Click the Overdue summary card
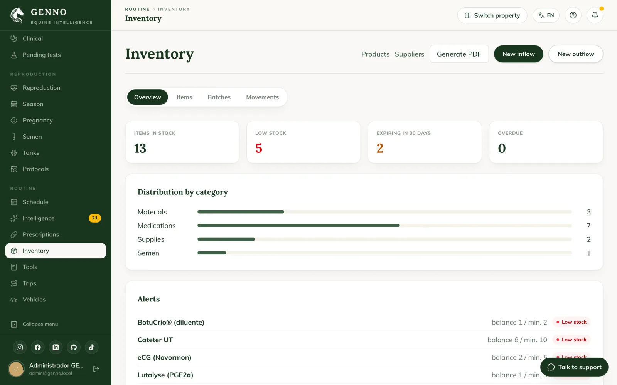Viewport: 617px width, 385px height. pos(546,142)
